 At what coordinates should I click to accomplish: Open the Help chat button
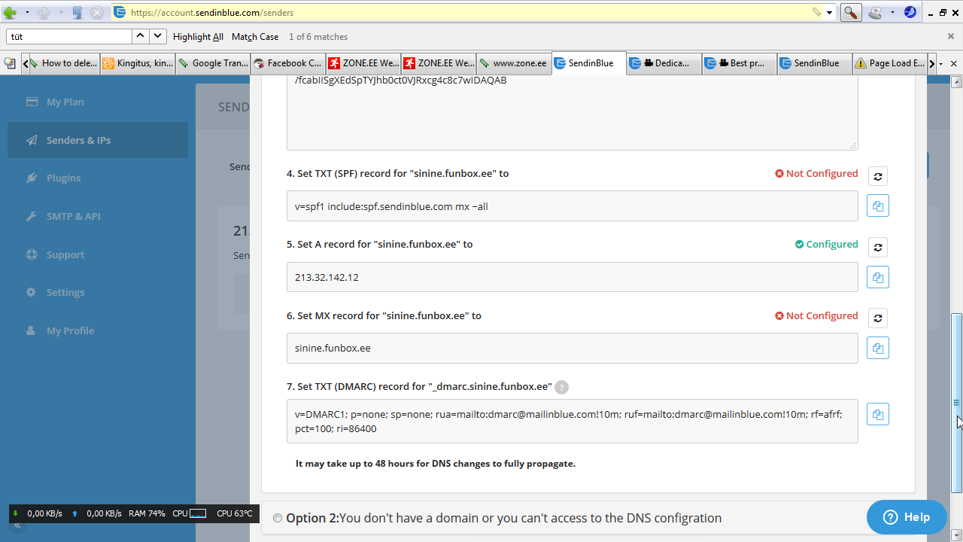pos(907,517)
